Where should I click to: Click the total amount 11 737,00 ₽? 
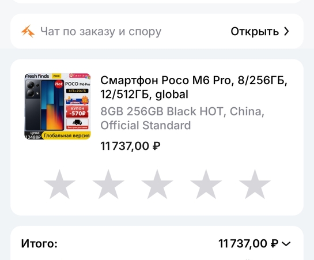[248, 244]
